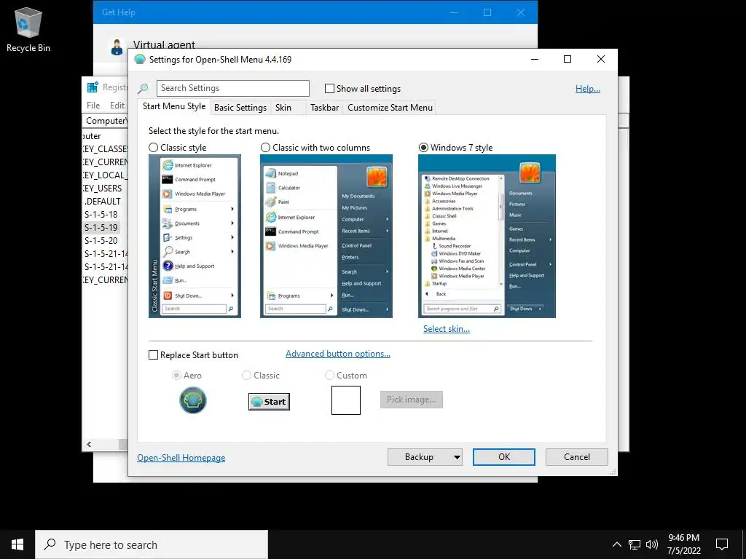Image resolution: width=746 pixels, height=559 pixels.
Task: Click the Show desktop strip on the taskbar
Action: [x=744, y=544]
